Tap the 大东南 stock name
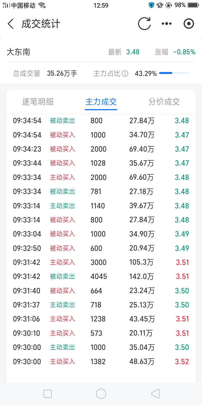This screenshot has width=202, height=405. coord(19,52)
